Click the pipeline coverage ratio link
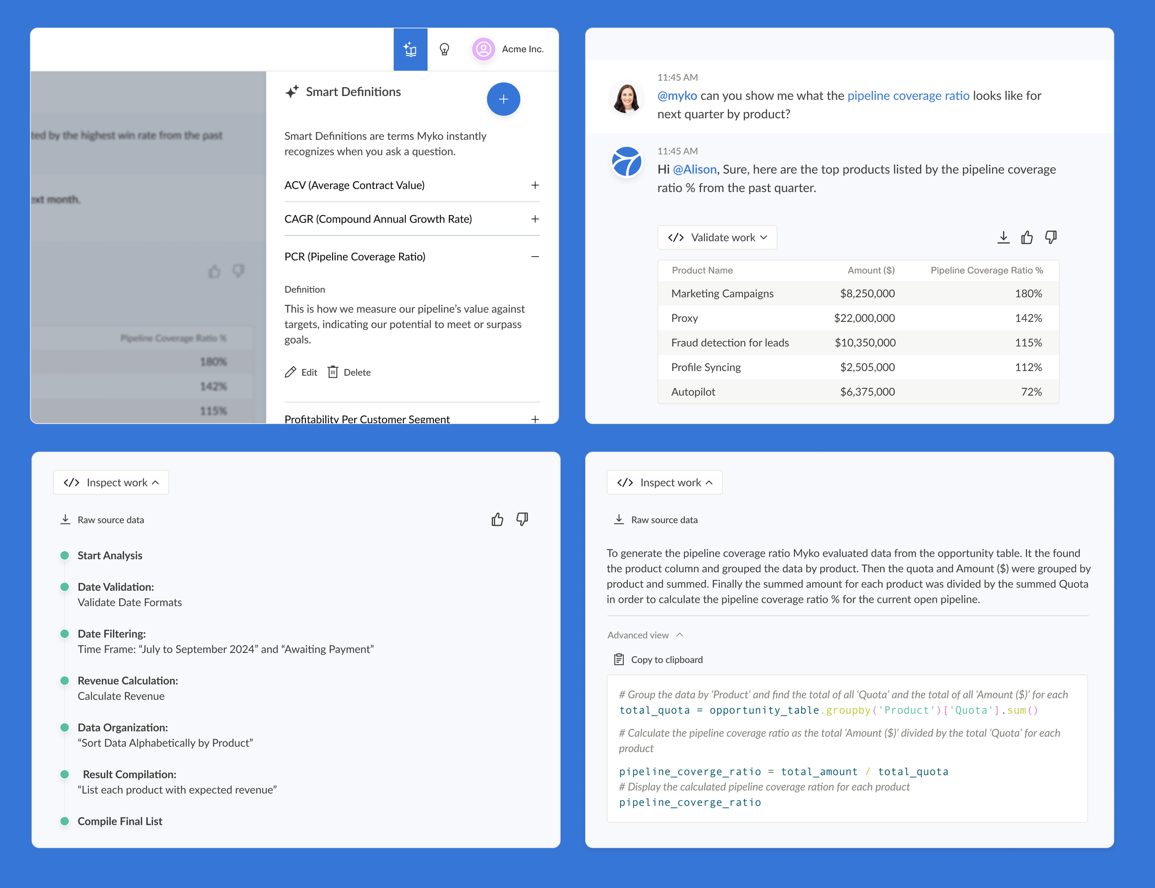This screenshot has width=1155, height=888. coord(908,96)
